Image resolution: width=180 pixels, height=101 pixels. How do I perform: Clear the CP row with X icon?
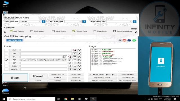79,63
